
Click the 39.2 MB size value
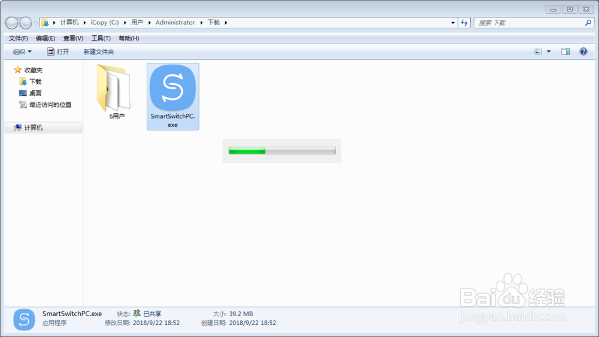pyautogui.click(x=241, y=314)
